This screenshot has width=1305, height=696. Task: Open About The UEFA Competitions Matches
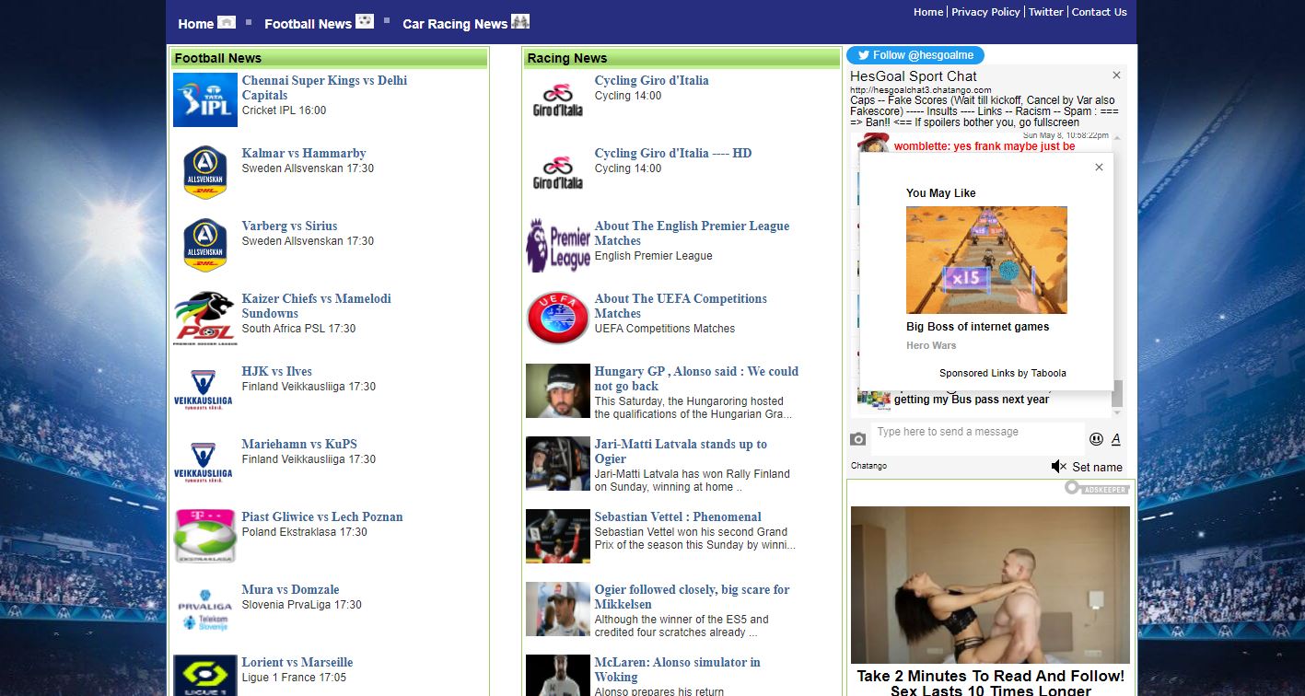[681, 306]
